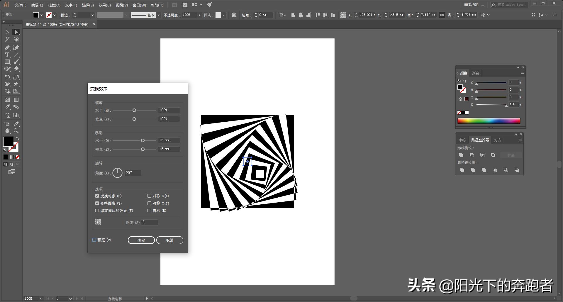
Task: Switch to the 渐变 tab
Action: pyautogui.click(x=475, y=73)
